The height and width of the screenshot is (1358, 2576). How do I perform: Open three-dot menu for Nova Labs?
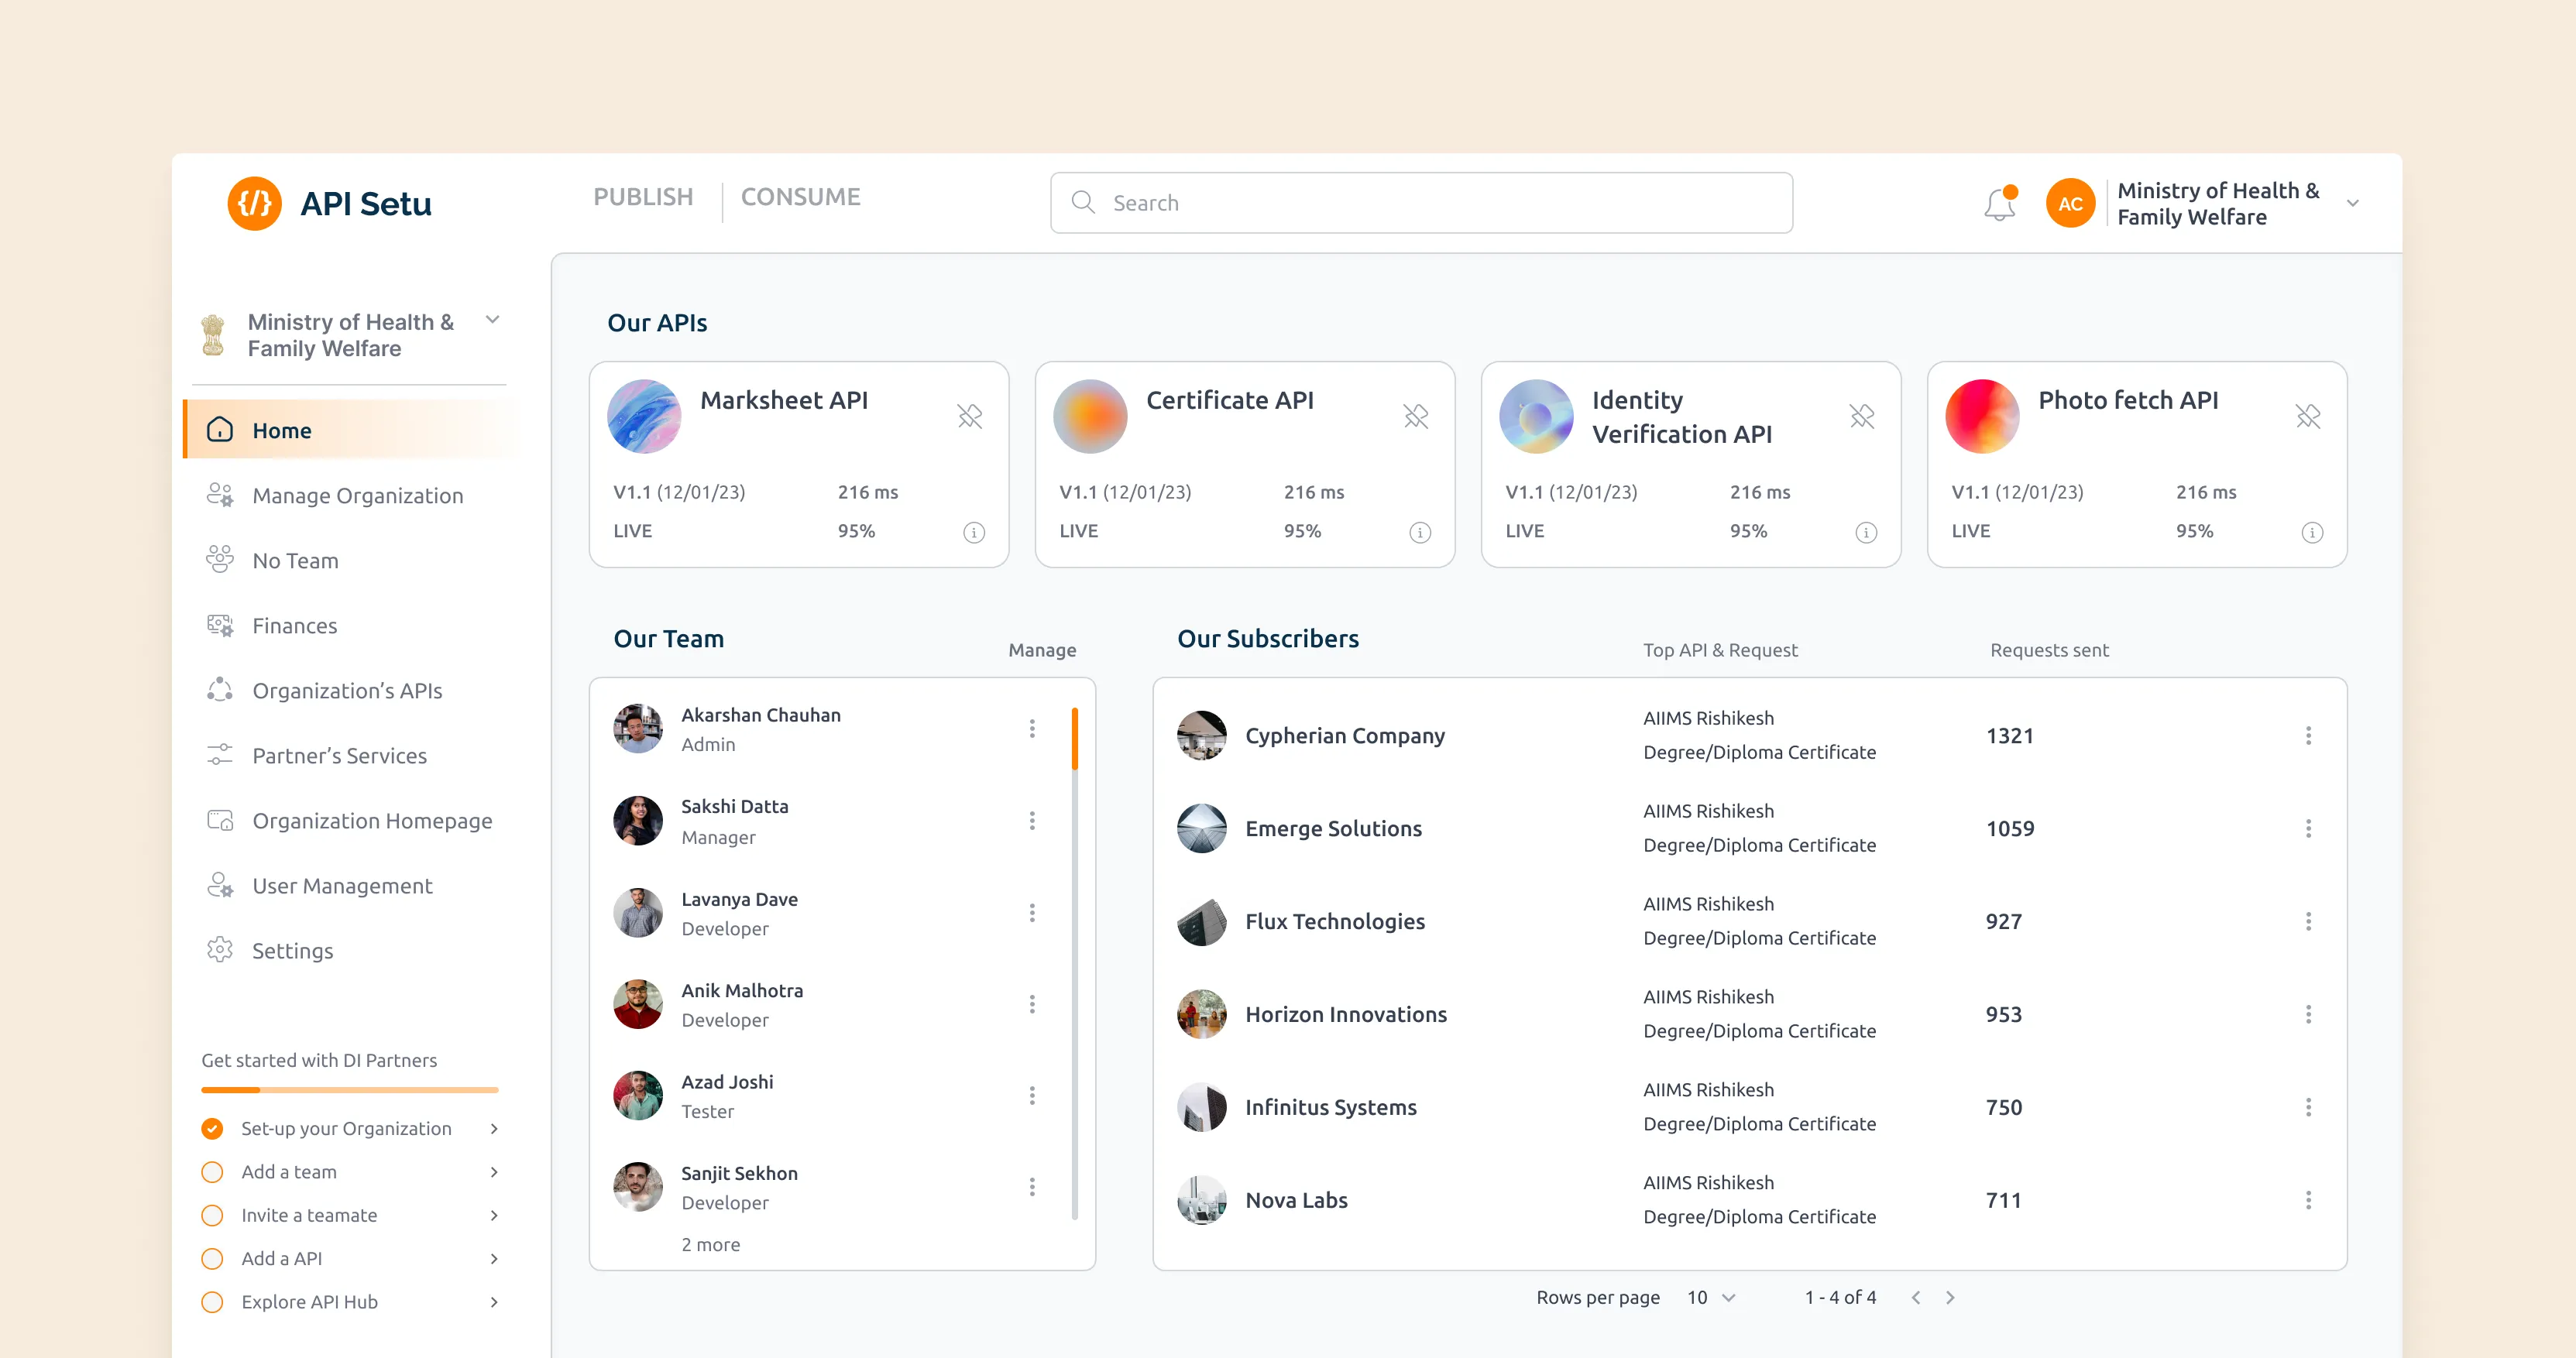[2308, 1200]
